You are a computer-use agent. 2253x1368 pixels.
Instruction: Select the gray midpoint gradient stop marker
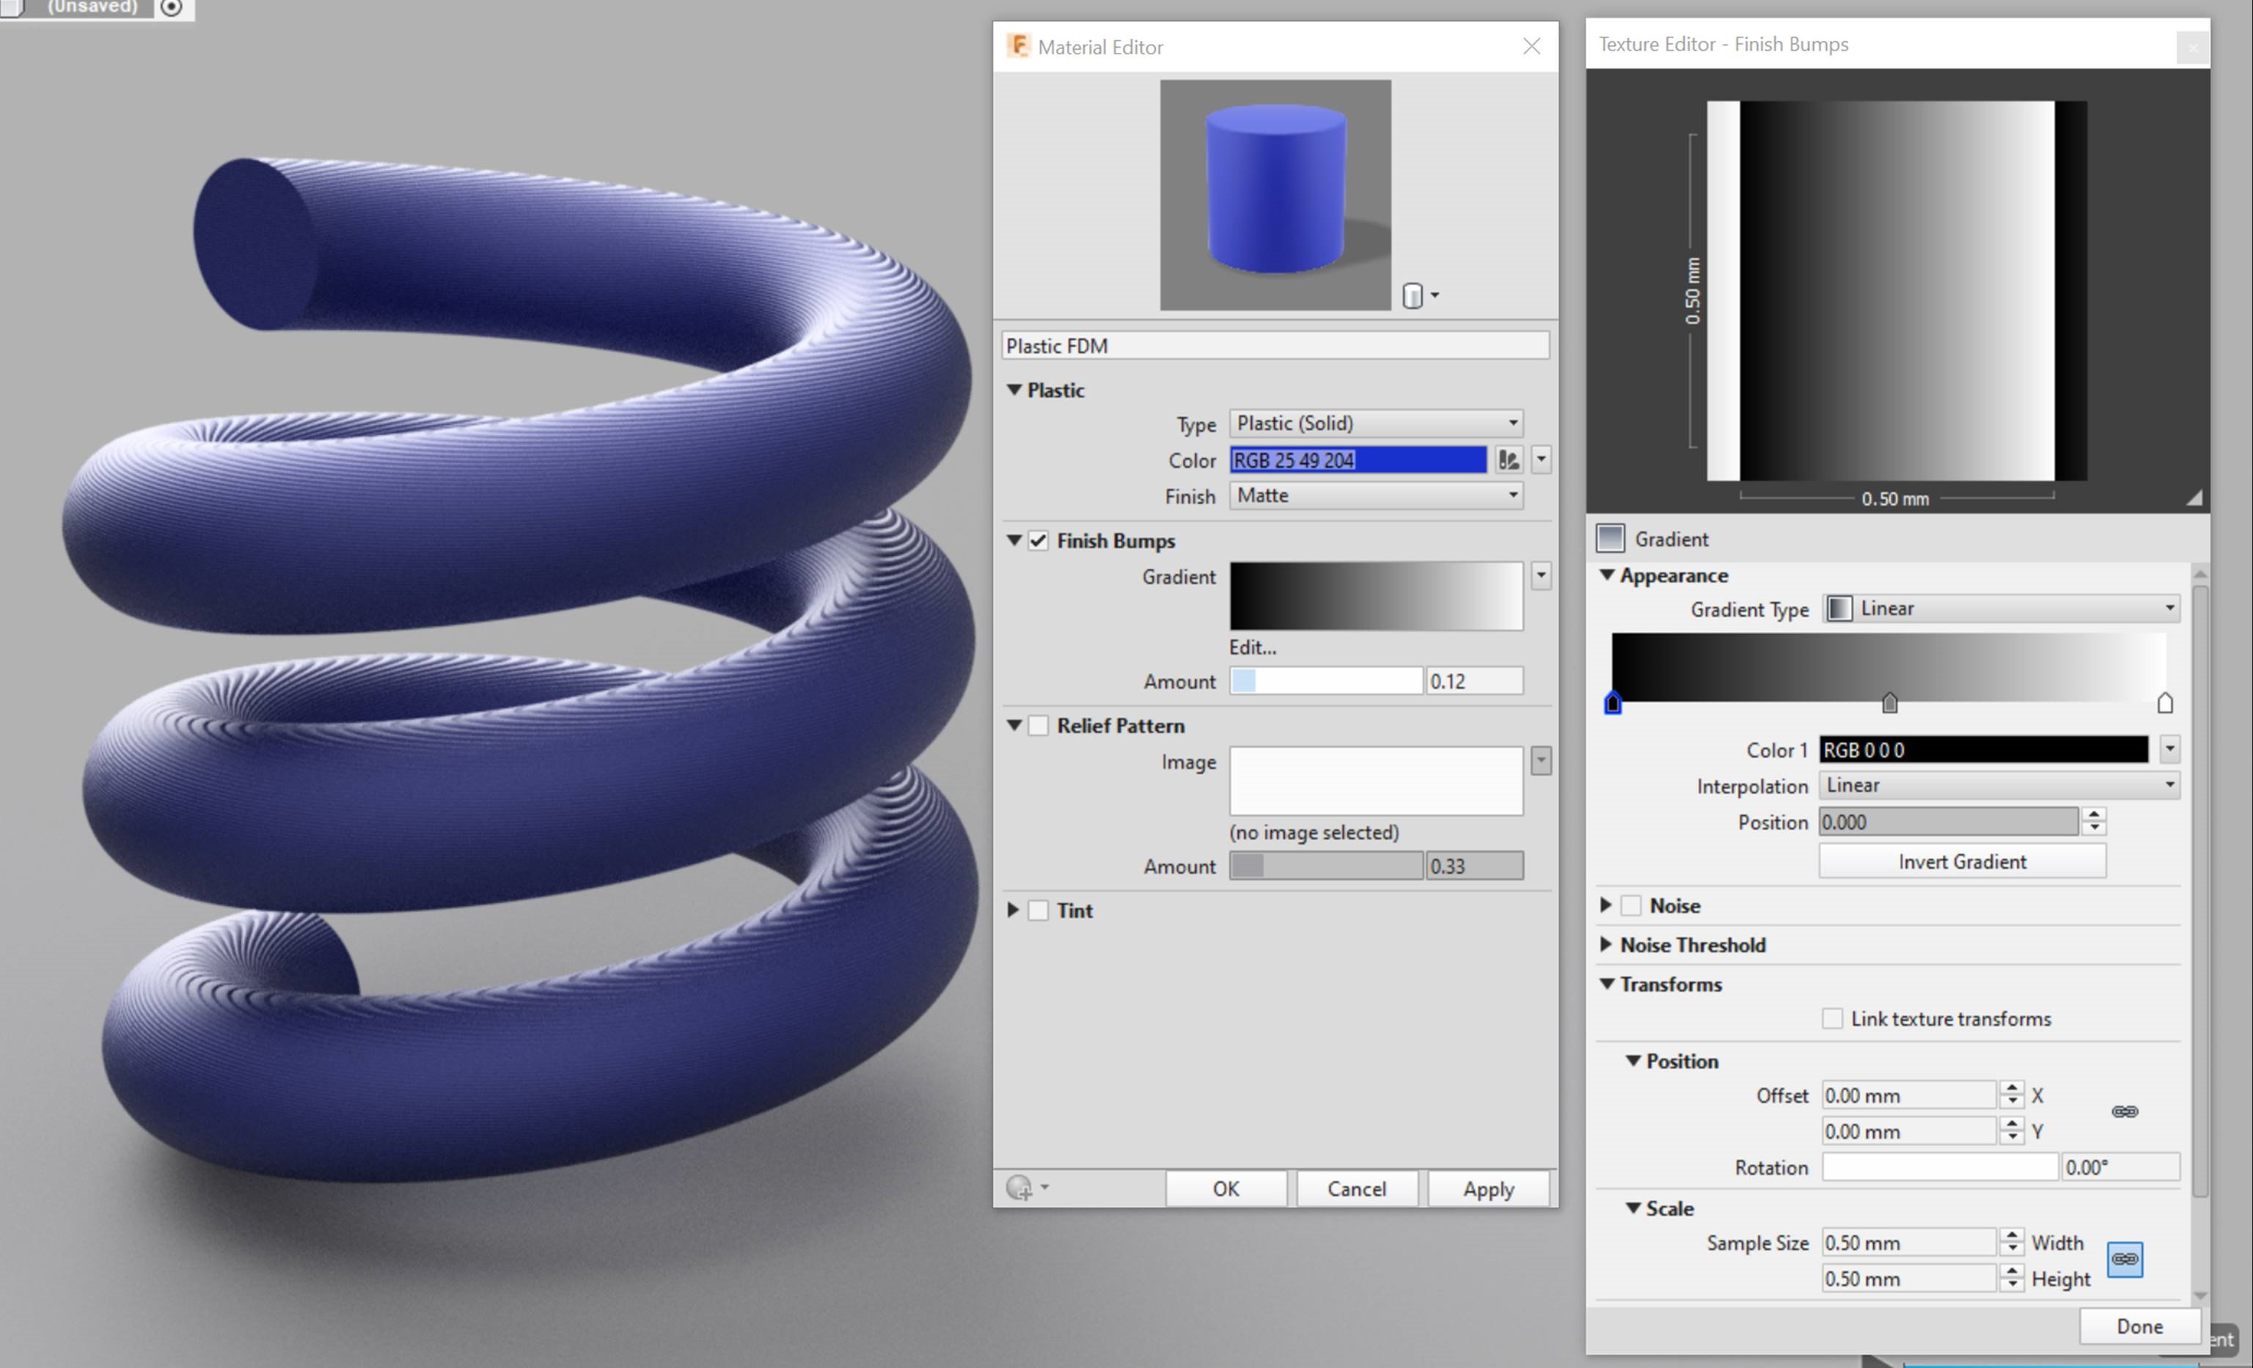[1889, 703]
